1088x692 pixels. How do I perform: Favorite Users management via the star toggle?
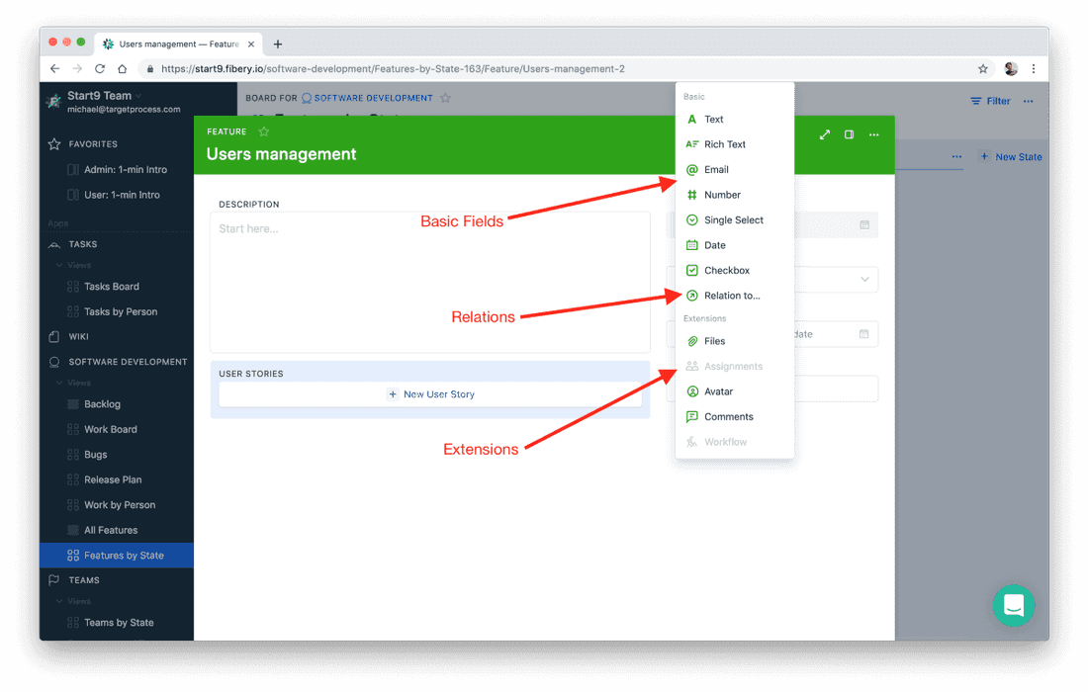[263, 130]
